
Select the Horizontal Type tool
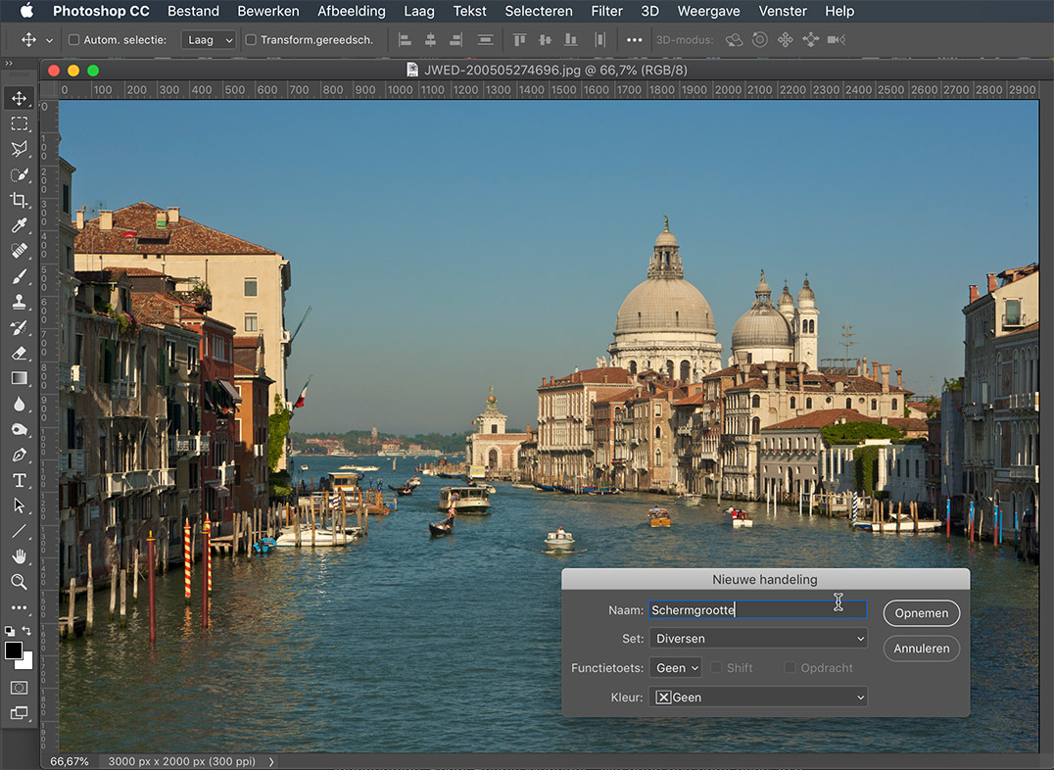19,480
